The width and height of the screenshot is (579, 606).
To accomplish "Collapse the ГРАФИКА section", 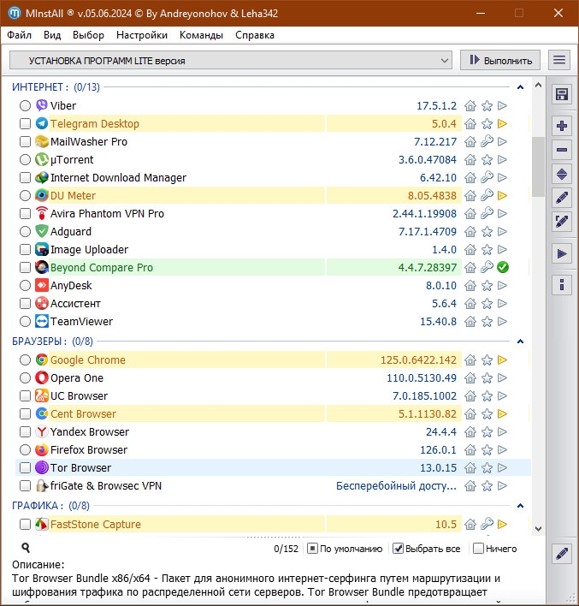I will coord(520,506).
